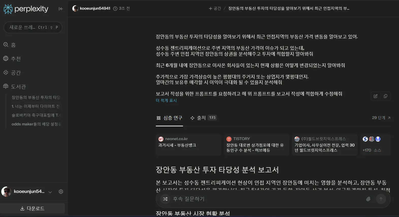Click the TISTORY favicon

pyautogui.click(x=229, y=139)
